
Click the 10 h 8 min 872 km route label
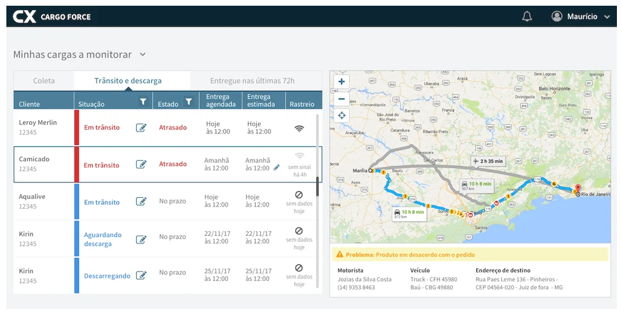tap(409, 214)
